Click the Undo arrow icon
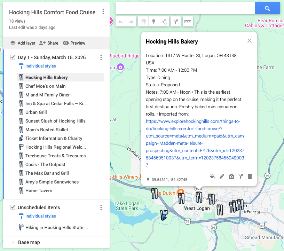 click(x=121, y=21)
